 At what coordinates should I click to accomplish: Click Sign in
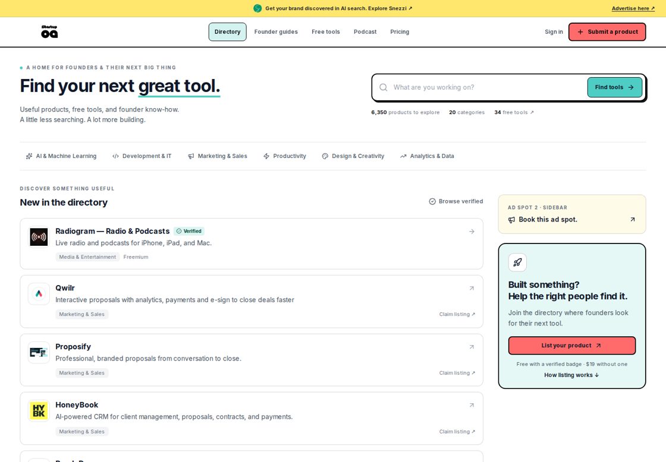554,32
